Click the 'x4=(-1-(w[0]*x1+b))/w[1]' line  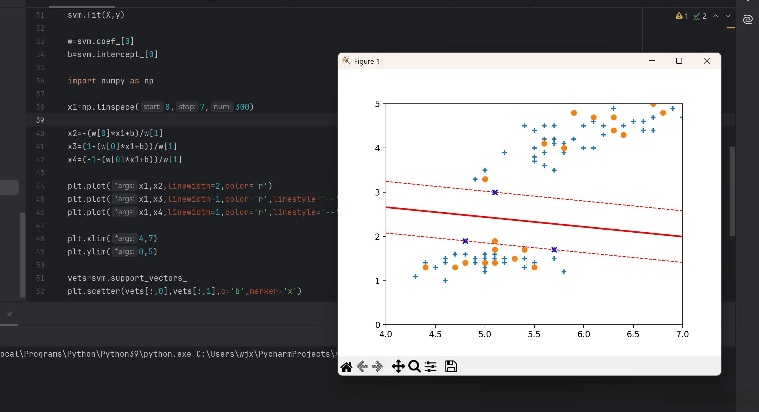[125, 160]
